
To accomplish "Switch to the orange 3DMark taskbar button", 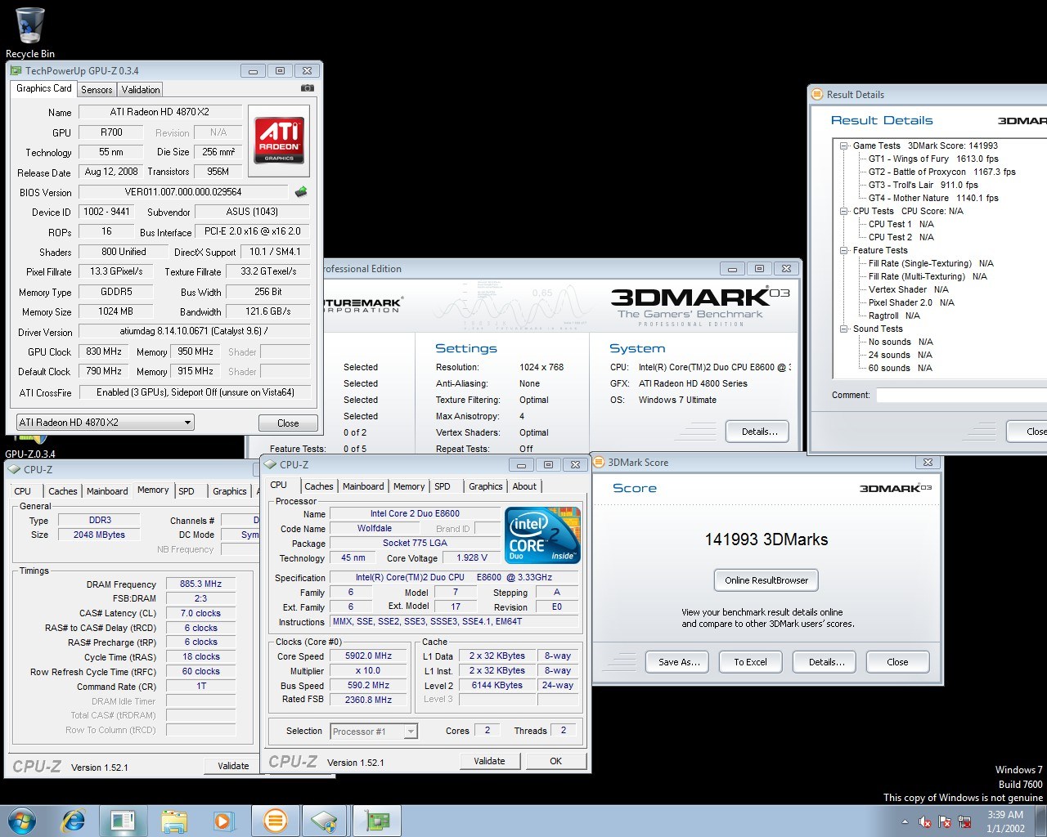I will [276, 821].
